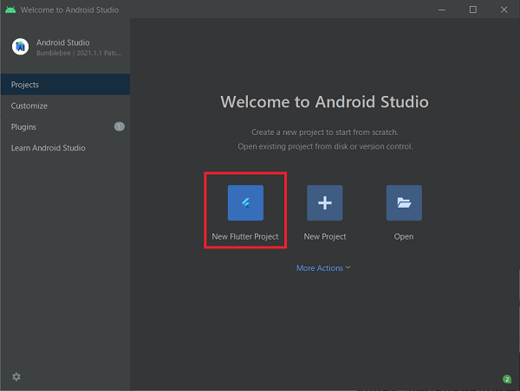Image resolution: width=520 pixels, height=391 pixels.
Task: Click 'Open existing project from disk' text
Action: (x=325, y=146)
